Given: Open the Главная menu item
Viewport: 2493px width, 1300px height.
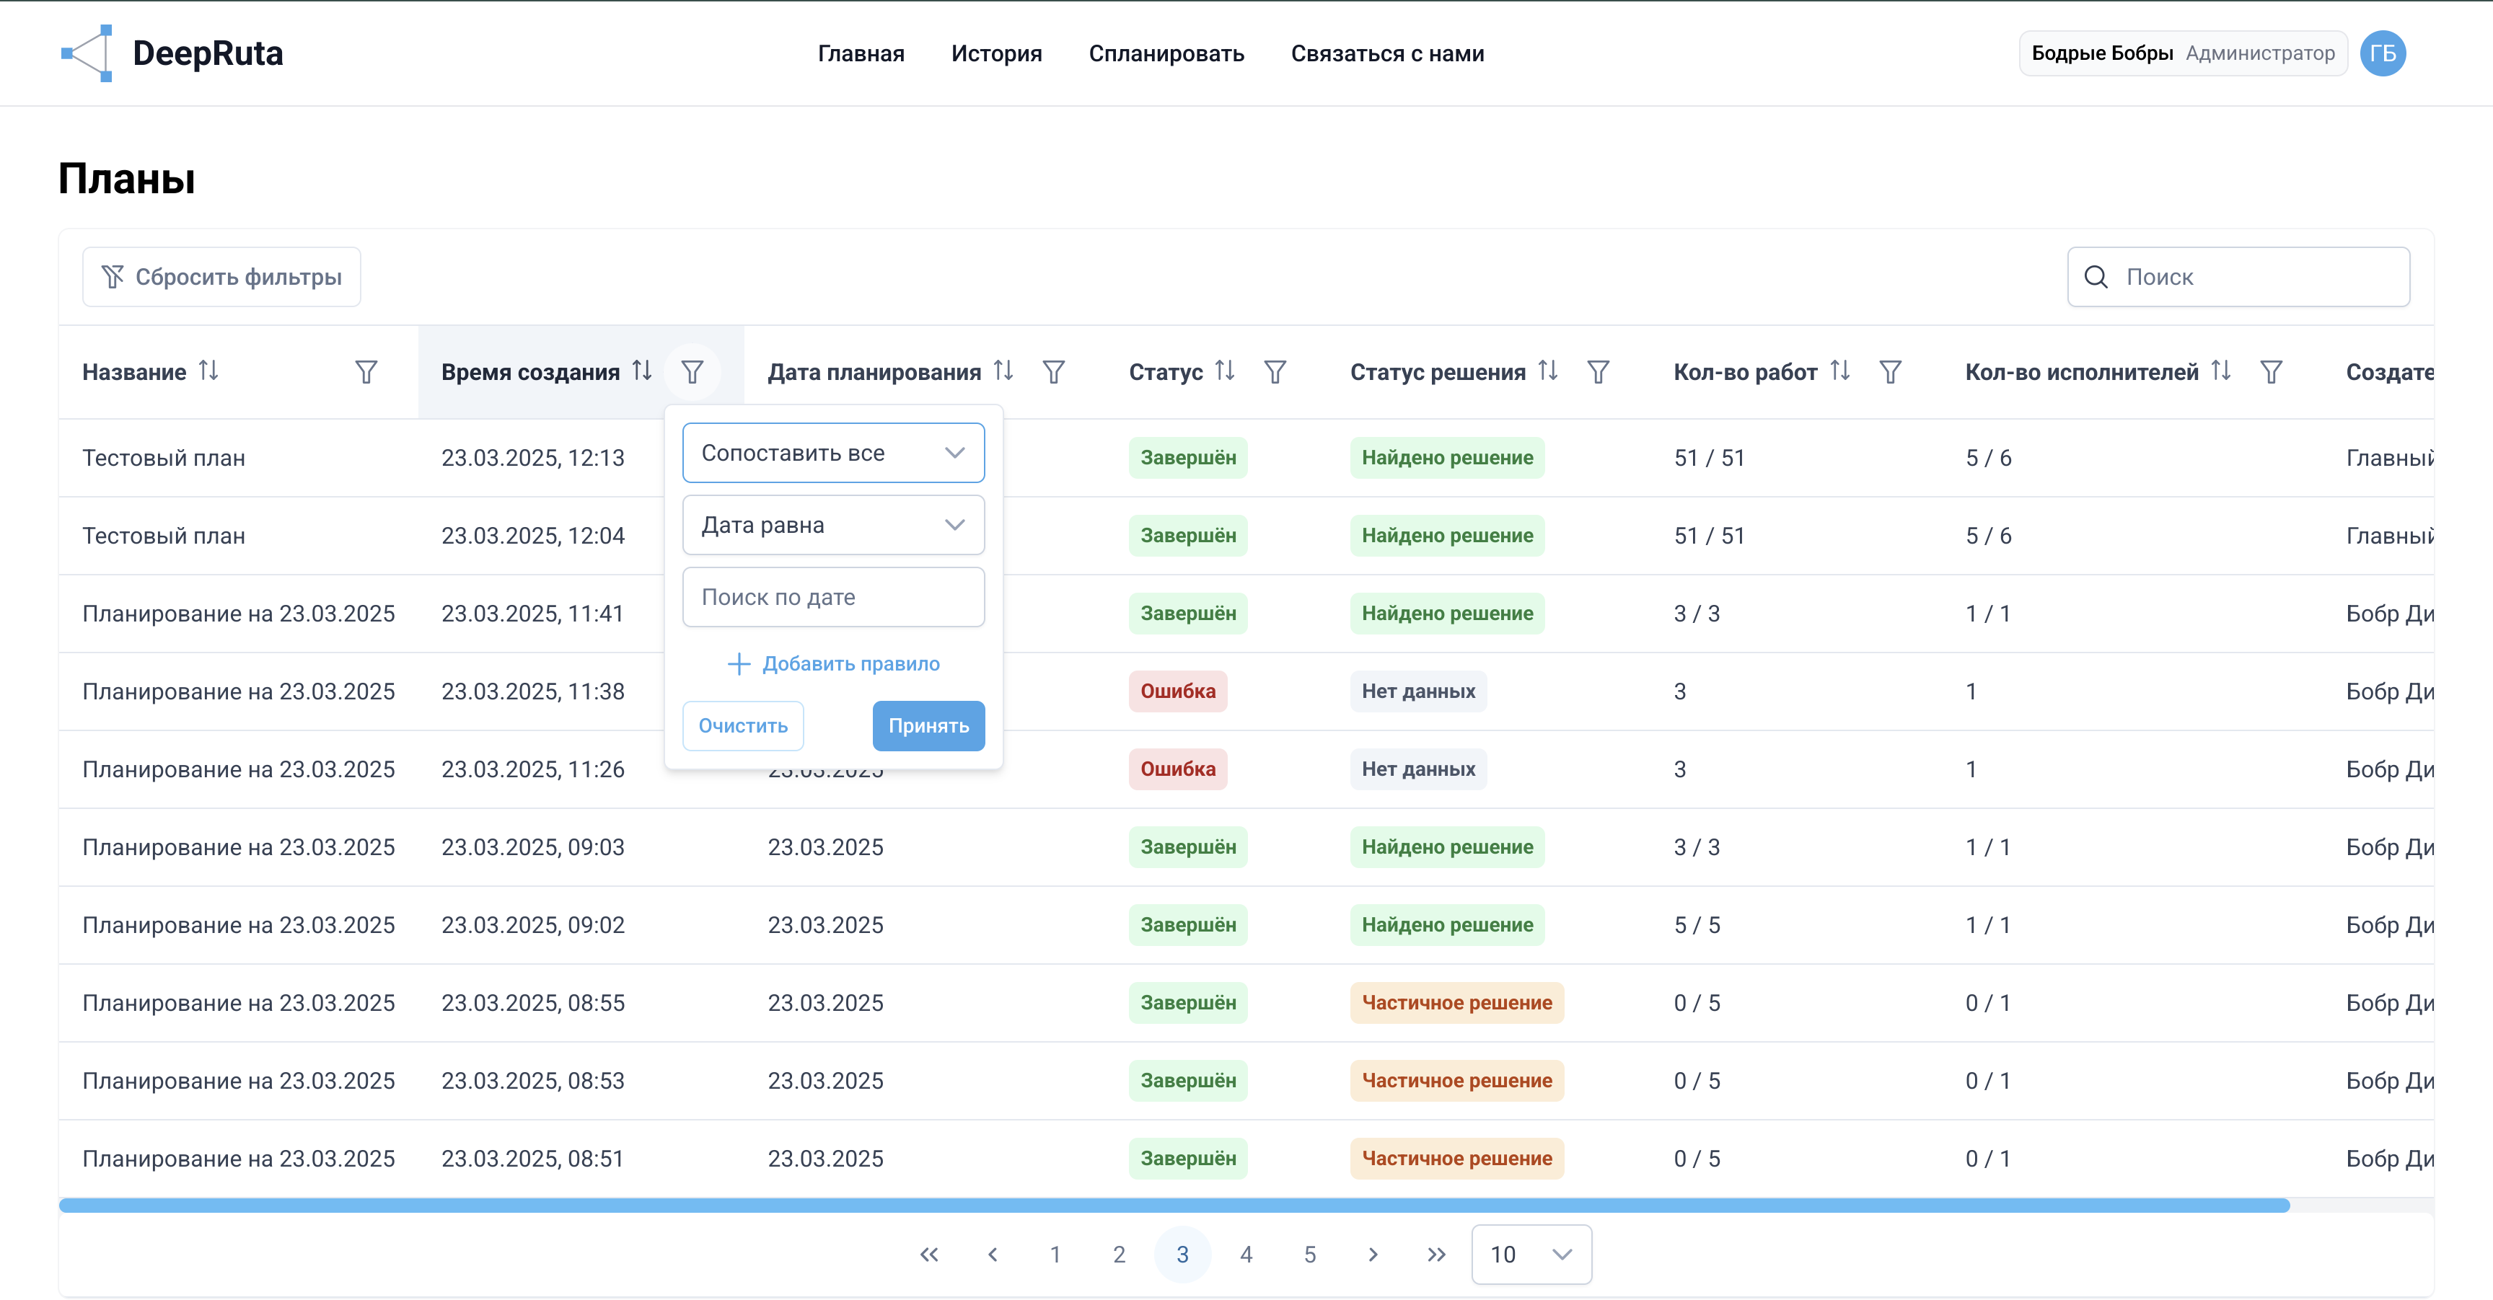Looking at the screenshot, I should (861, 54).
